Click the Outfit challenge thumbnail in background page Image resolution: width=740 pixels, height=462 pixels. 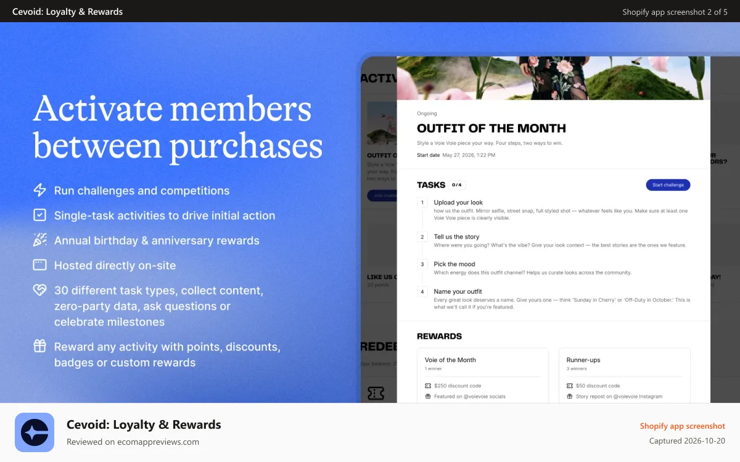[x=382, y=123]
